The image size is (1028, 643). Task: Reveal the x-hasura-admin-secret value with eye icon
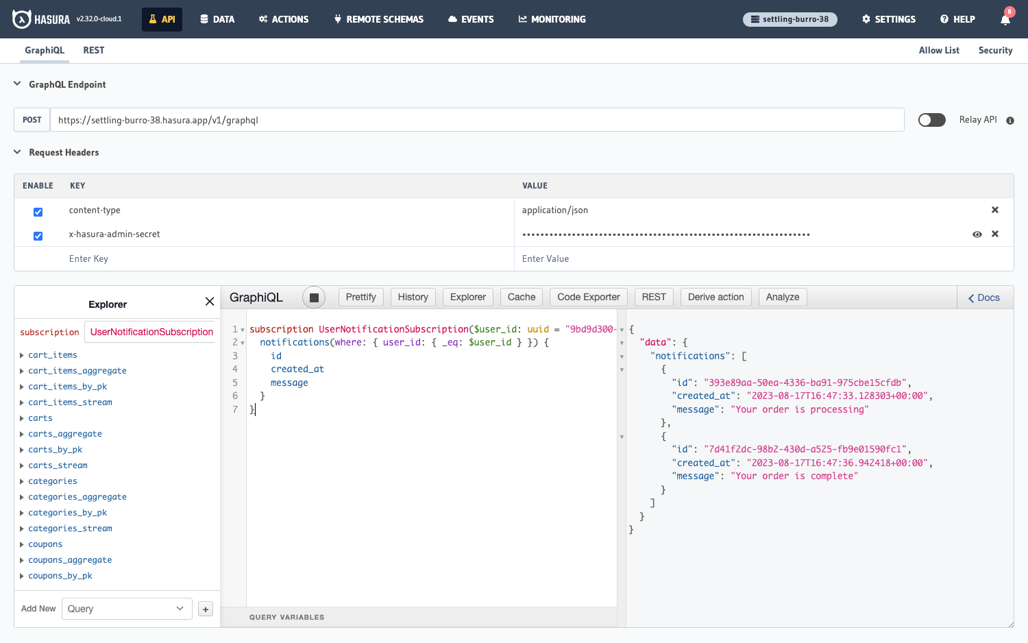(x=977, y=234)
